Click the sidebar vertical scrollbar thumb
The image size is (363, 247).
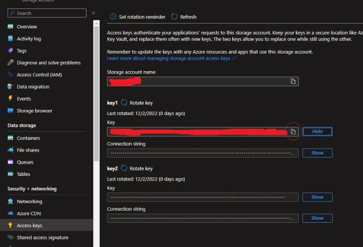[96, 94]
